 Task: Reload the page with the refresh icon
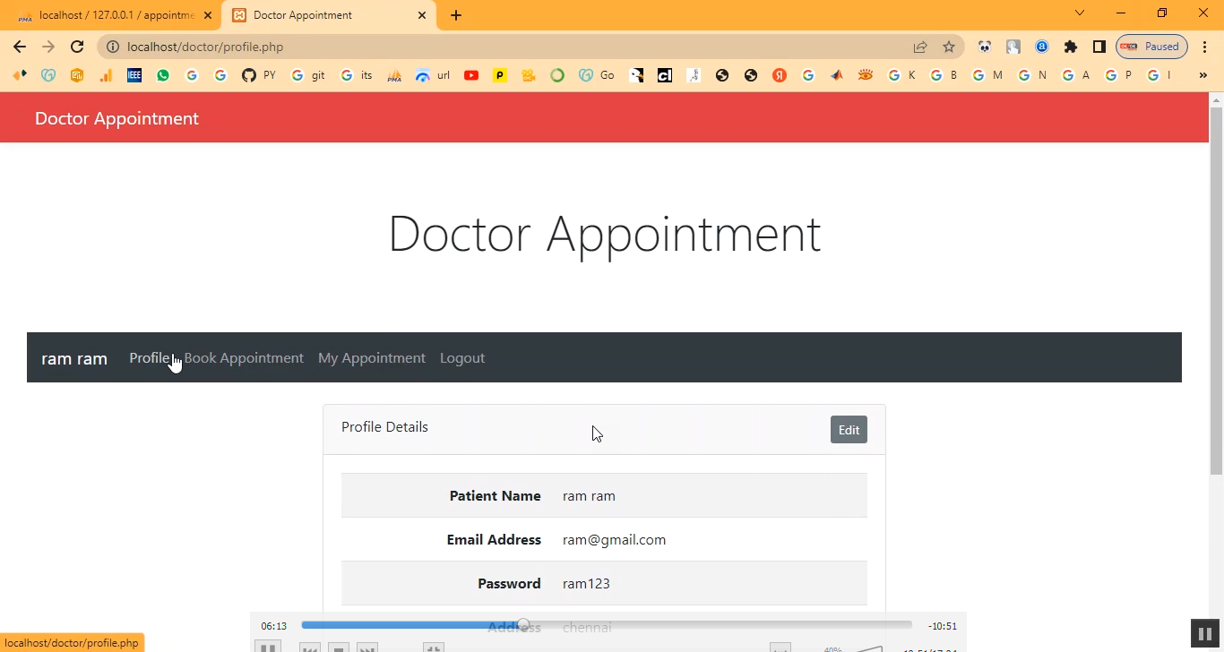coord(77,47)
